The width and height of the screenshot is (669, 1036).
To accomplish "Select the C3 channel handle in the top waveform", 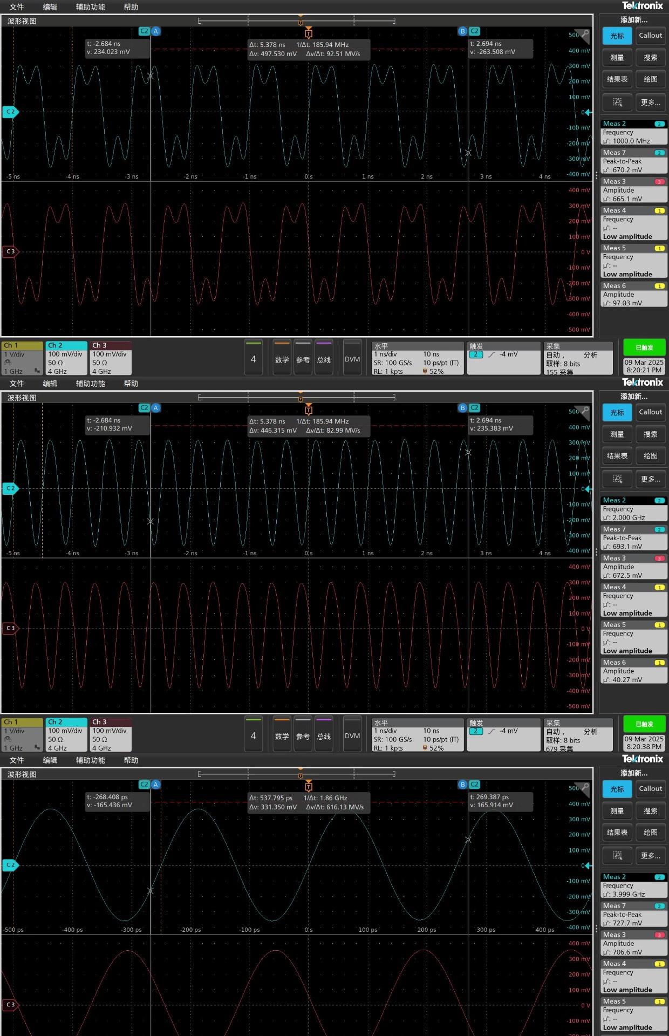I will [x=10, y=251].
